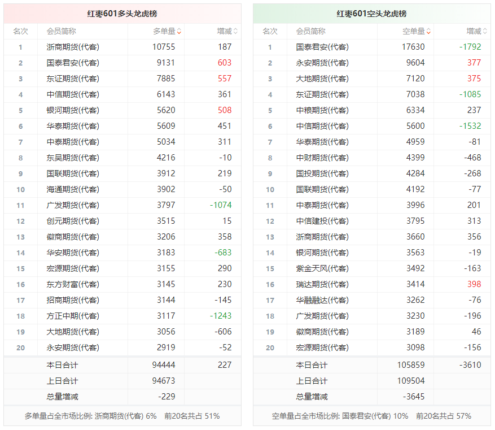Select 银河期货(代客) in short table rank 14
The height and width of the screenshot is (430, 495).
pos(322,253)
